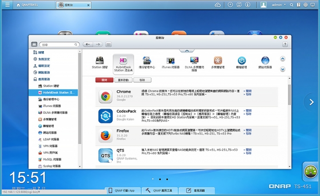
Task: Click the sidebar vertical scrollbar
Action: tap(80, 98)
